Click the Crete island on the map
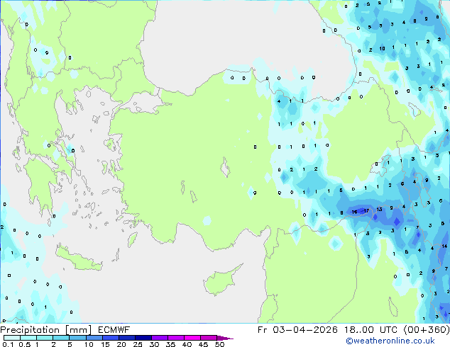Image resolution: width=450 pixels, height=347 pixels. click(x=78, y=258)
